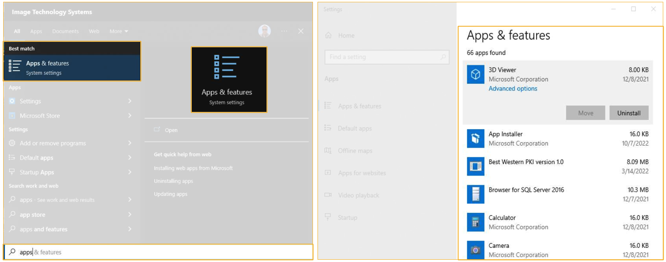Switch to the Web search tab
Screen dimensions: 666x262
click(x=94, y=31)
